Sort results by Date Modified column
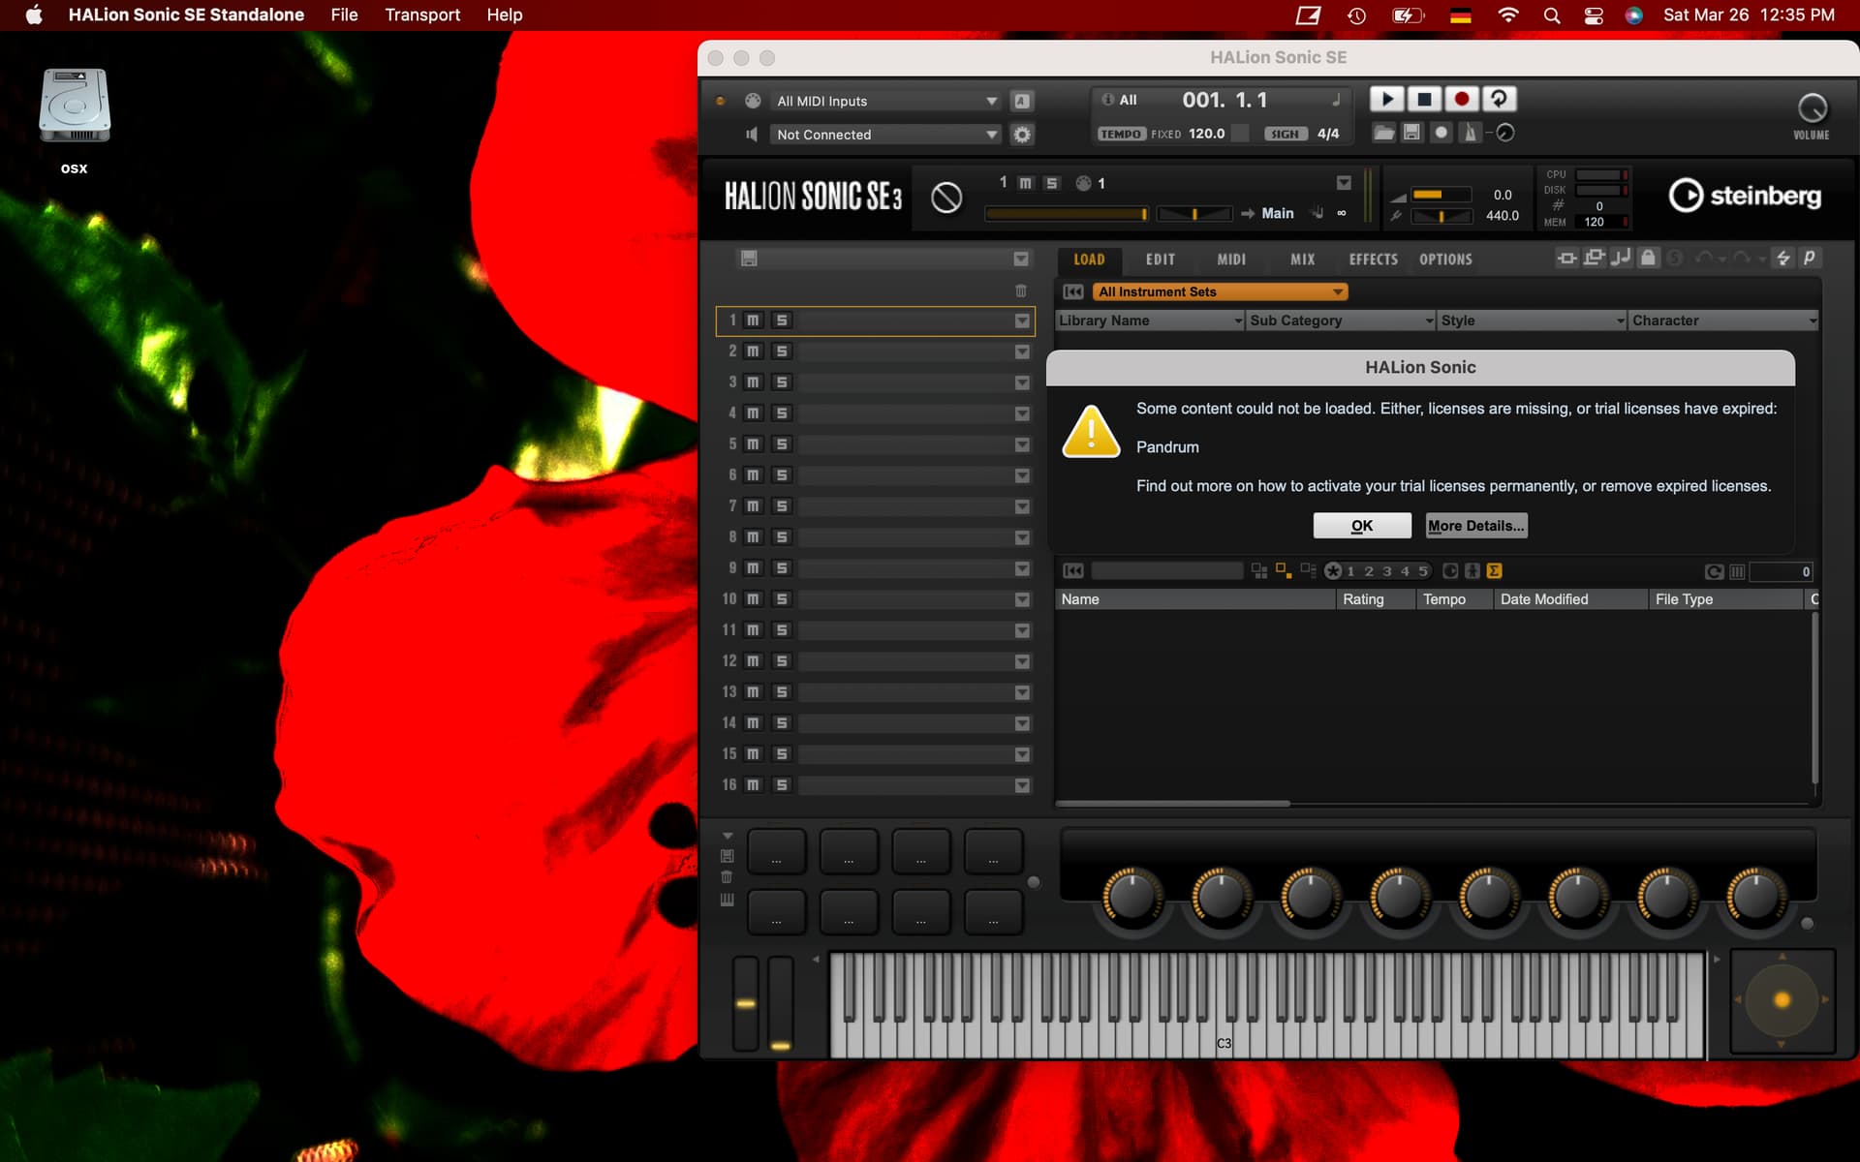The width and height of the screenshot is (1860, 1162). pos(1570,599)
